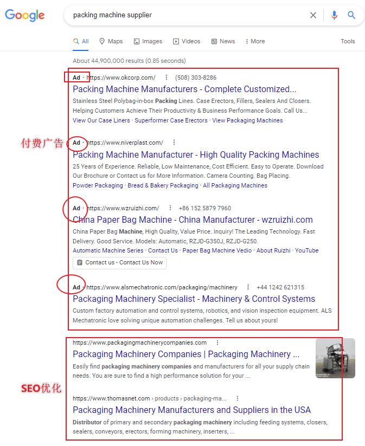Image resolution: width=365 pixels, height=446 pixels.
Task: Open options menu for the alsmechatronic.com ad
Action: tap(248, 287)
